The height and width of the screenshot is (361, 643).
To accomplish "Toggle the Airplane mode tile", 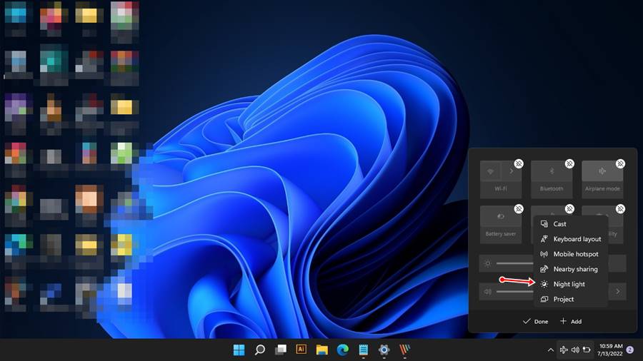I will [602, 171].
